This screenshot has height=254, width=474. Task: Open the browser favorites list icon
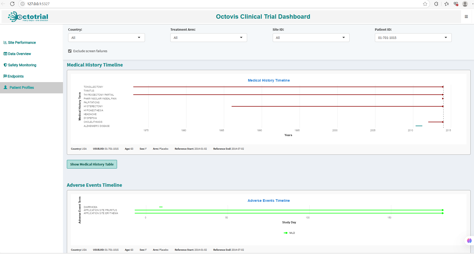[447, 4]
